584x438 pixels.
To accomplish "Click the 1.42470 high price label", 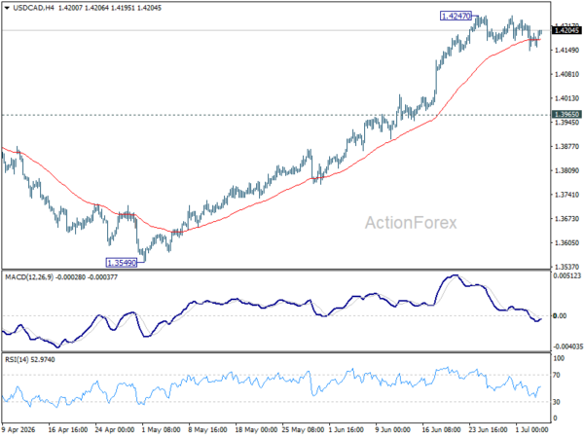I will coord(456,16).
